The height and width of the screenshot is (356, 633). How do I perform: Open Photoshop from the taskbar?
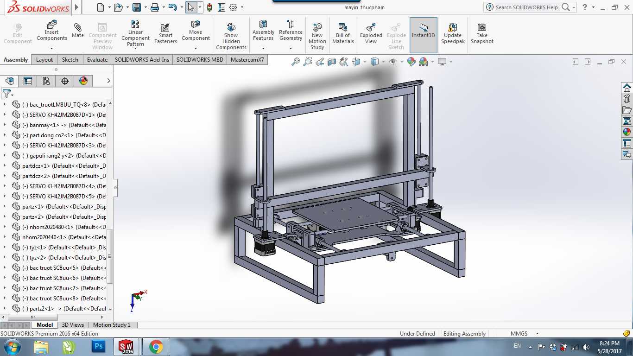click(98, 346)
